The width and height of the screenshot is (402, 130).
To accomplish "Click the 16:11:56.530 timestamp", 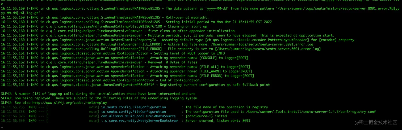I will [x=13, y=120].
